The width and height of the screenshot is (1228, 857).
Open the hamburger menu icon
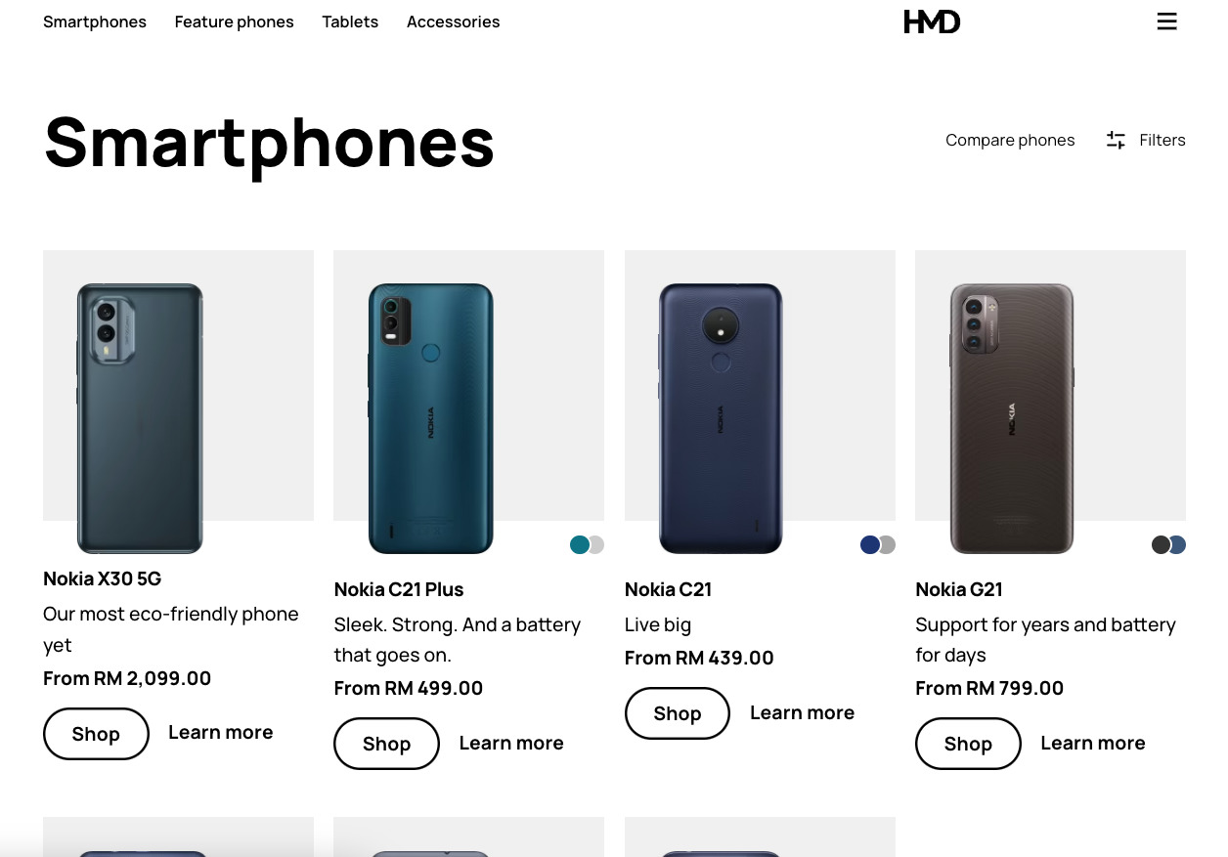pos(1166,21)
